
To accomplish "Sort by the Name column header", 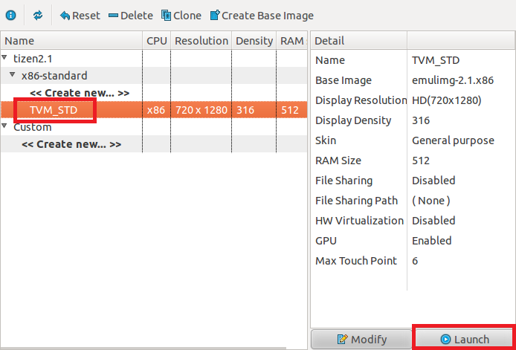I will 71,41.
